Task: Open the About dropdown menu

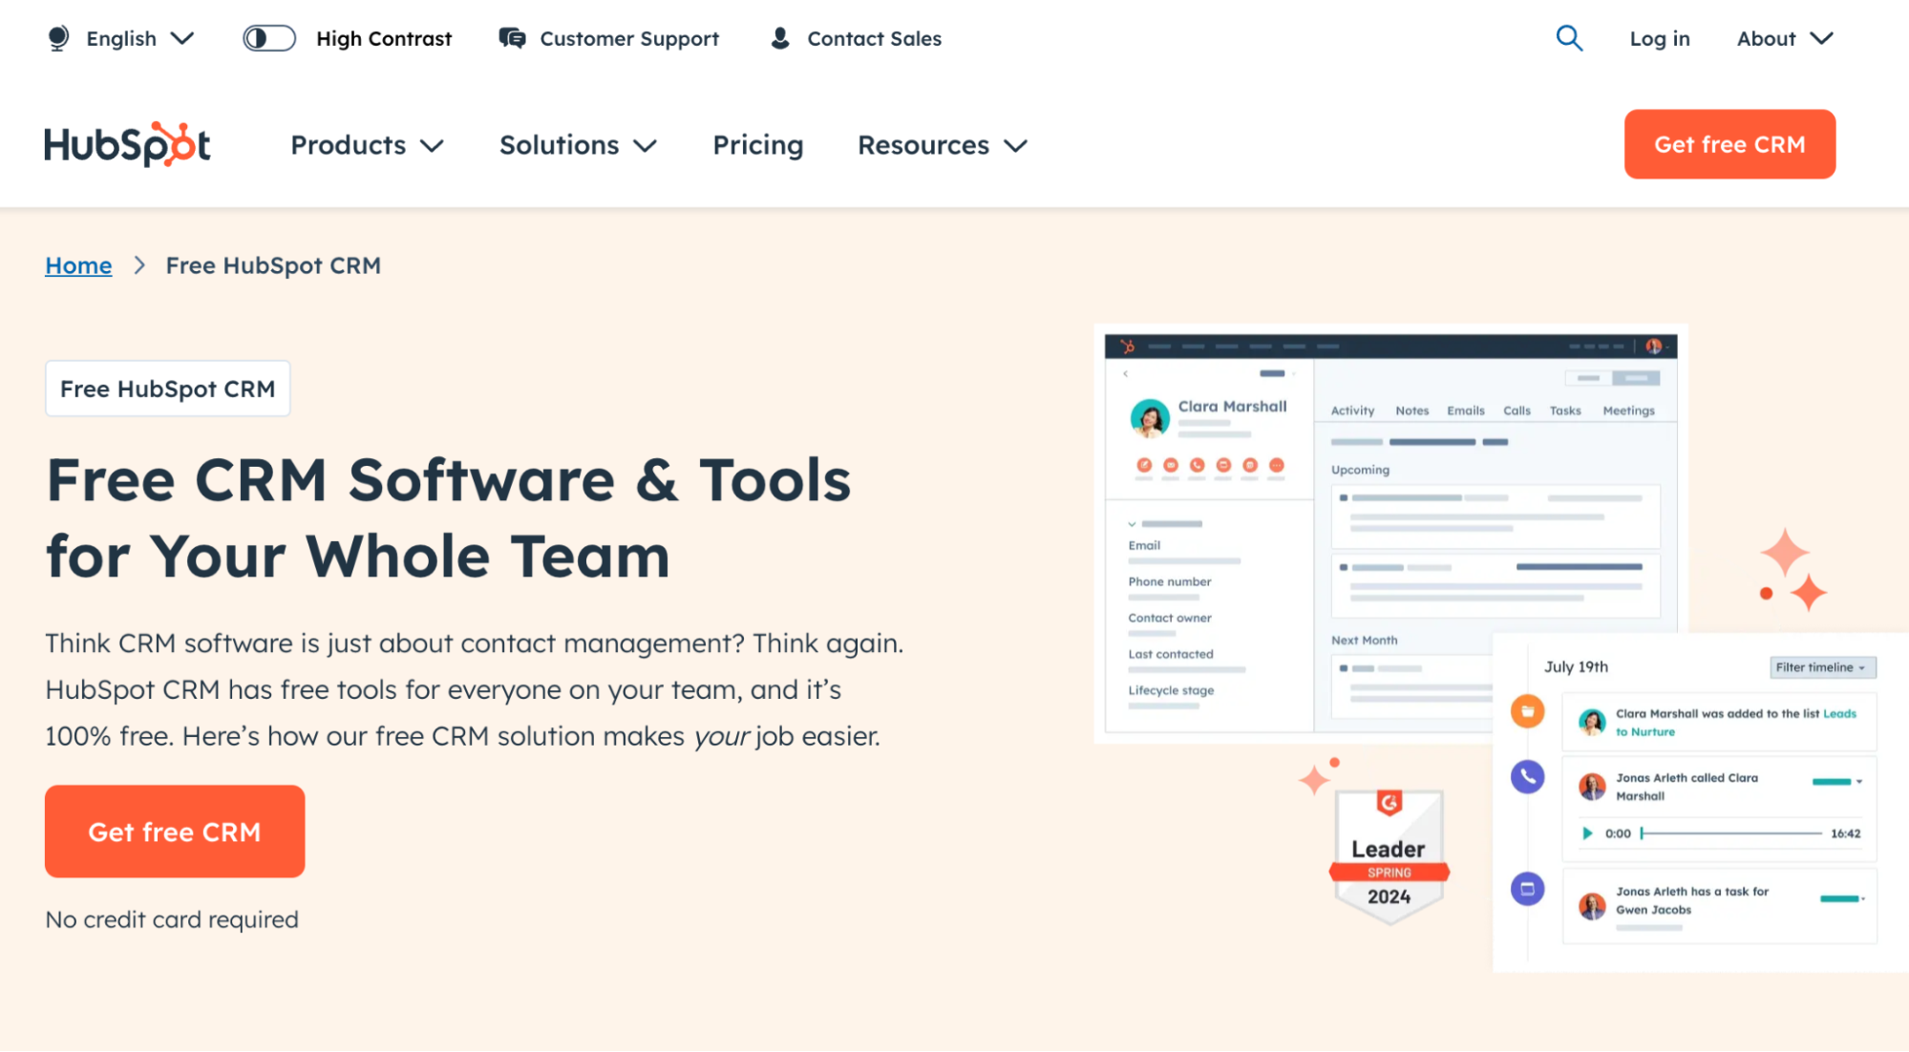Action: click(1784, 38)
